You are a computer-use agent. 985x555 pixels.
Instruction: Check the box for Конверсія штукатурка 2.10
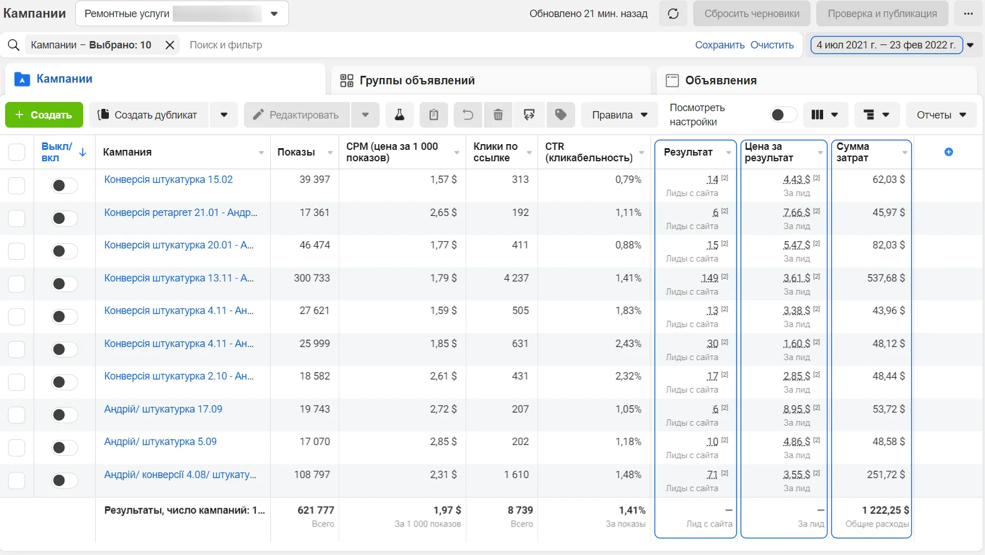[17, 382]
